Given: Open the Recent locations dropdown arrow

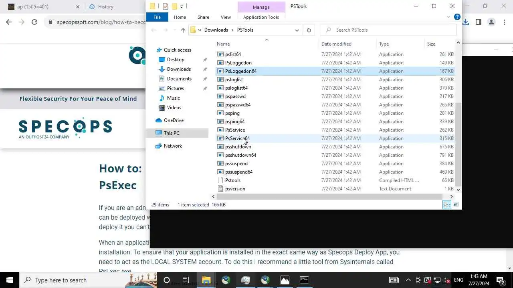Looking at the screenshot, I should 174,30.
